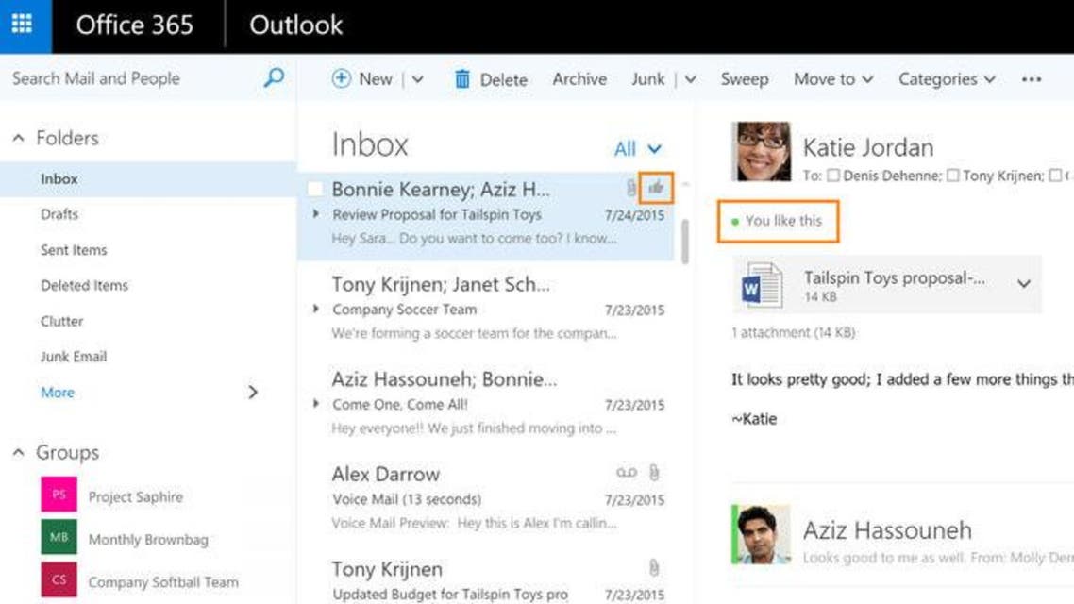Tick the checkbox on Bonnie Kearney conversation
This screenshot has height=604, width=1074.
tap(314, 189)
